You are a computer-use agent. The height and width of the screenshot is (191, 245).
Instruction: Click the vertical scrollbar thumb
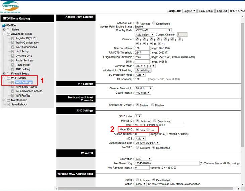pyautogui.click(x=243, y=84)
